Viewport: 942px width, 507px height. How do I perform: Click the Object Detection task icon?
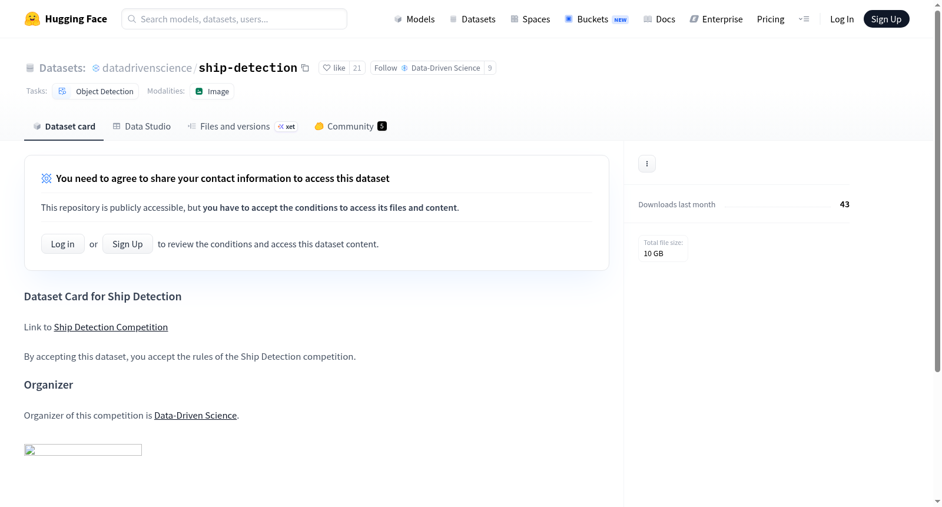(x=62, y=91)
